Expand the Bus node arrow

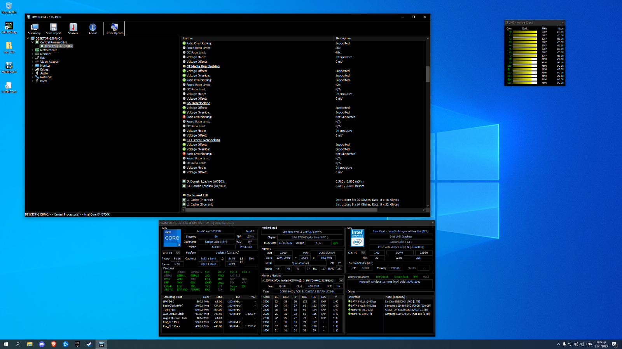point(33,58)
